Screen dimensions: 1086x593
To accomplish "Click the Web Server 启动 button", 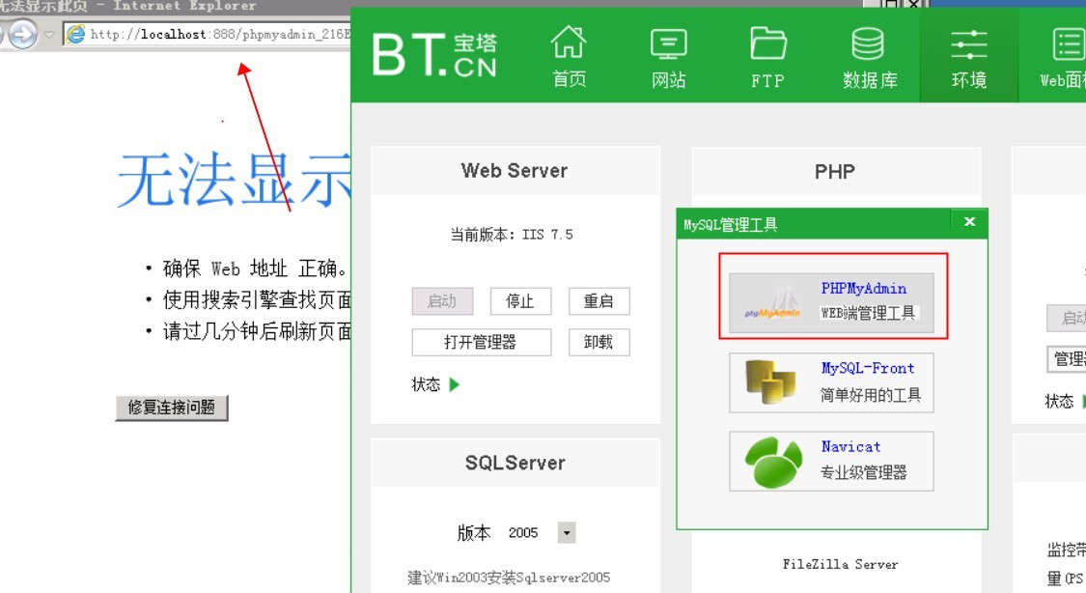I will click(x=442, y=301).
